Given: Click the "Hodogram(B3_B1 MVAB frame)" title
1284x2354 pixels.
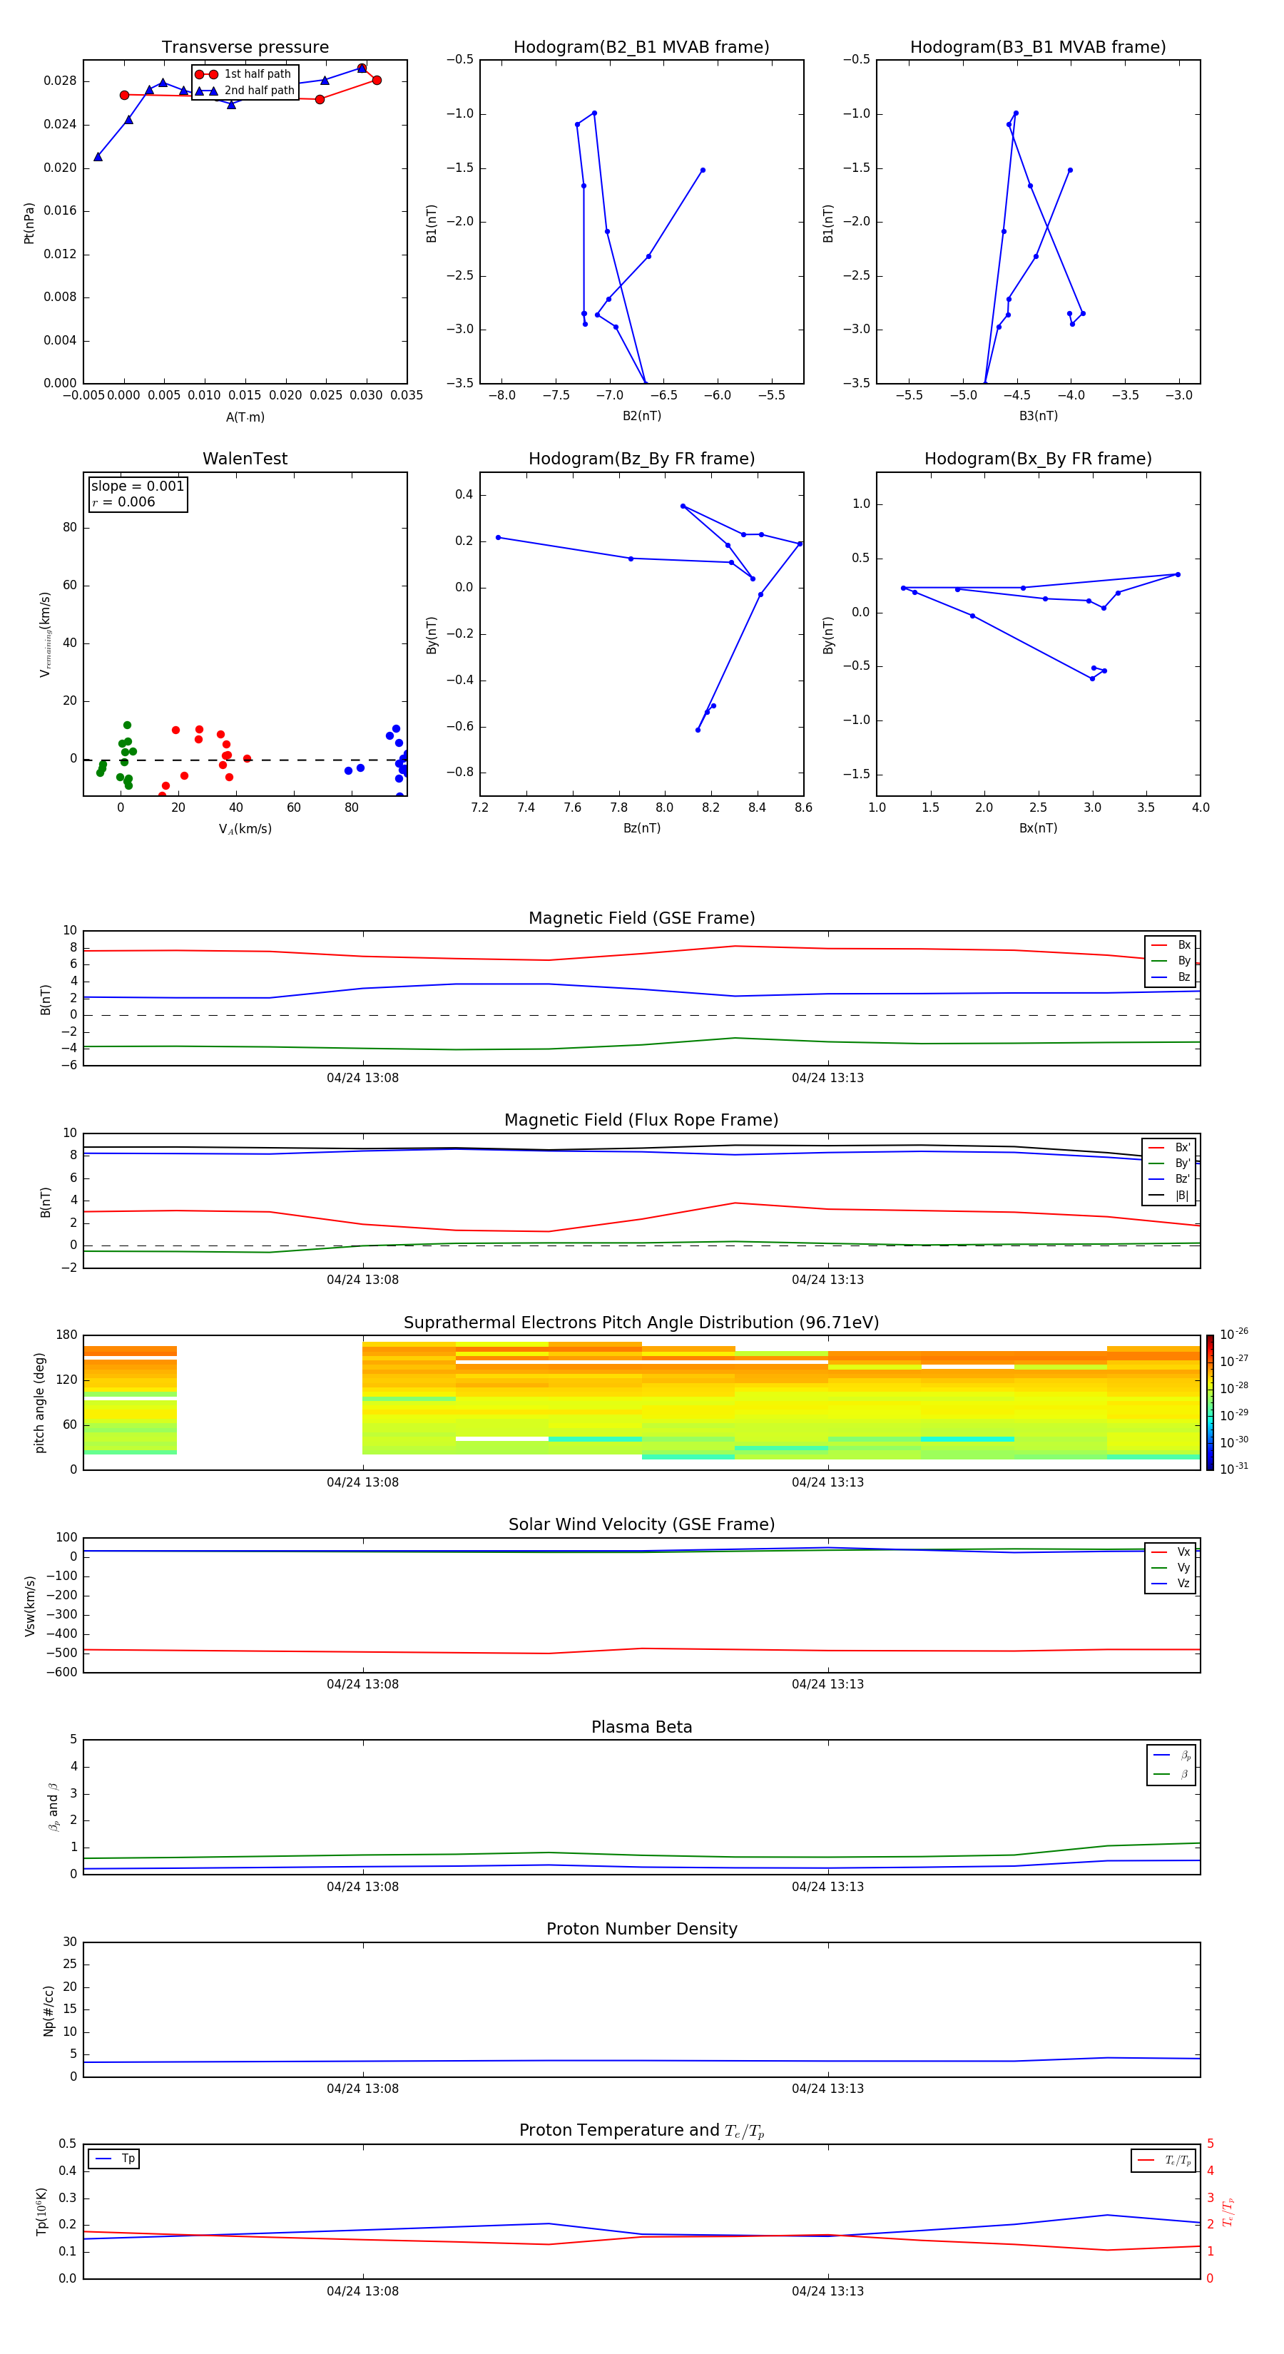Looking at the screenshot, I should [x=1038, y=48].
